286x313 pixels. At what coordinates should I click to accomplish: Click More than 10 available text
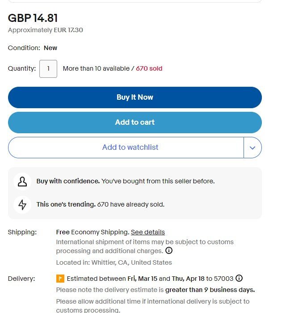[x=97, y=68]
